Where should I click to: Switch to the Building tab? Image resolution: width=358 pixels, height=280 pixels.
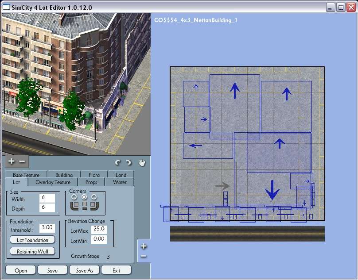click(64, 174)
